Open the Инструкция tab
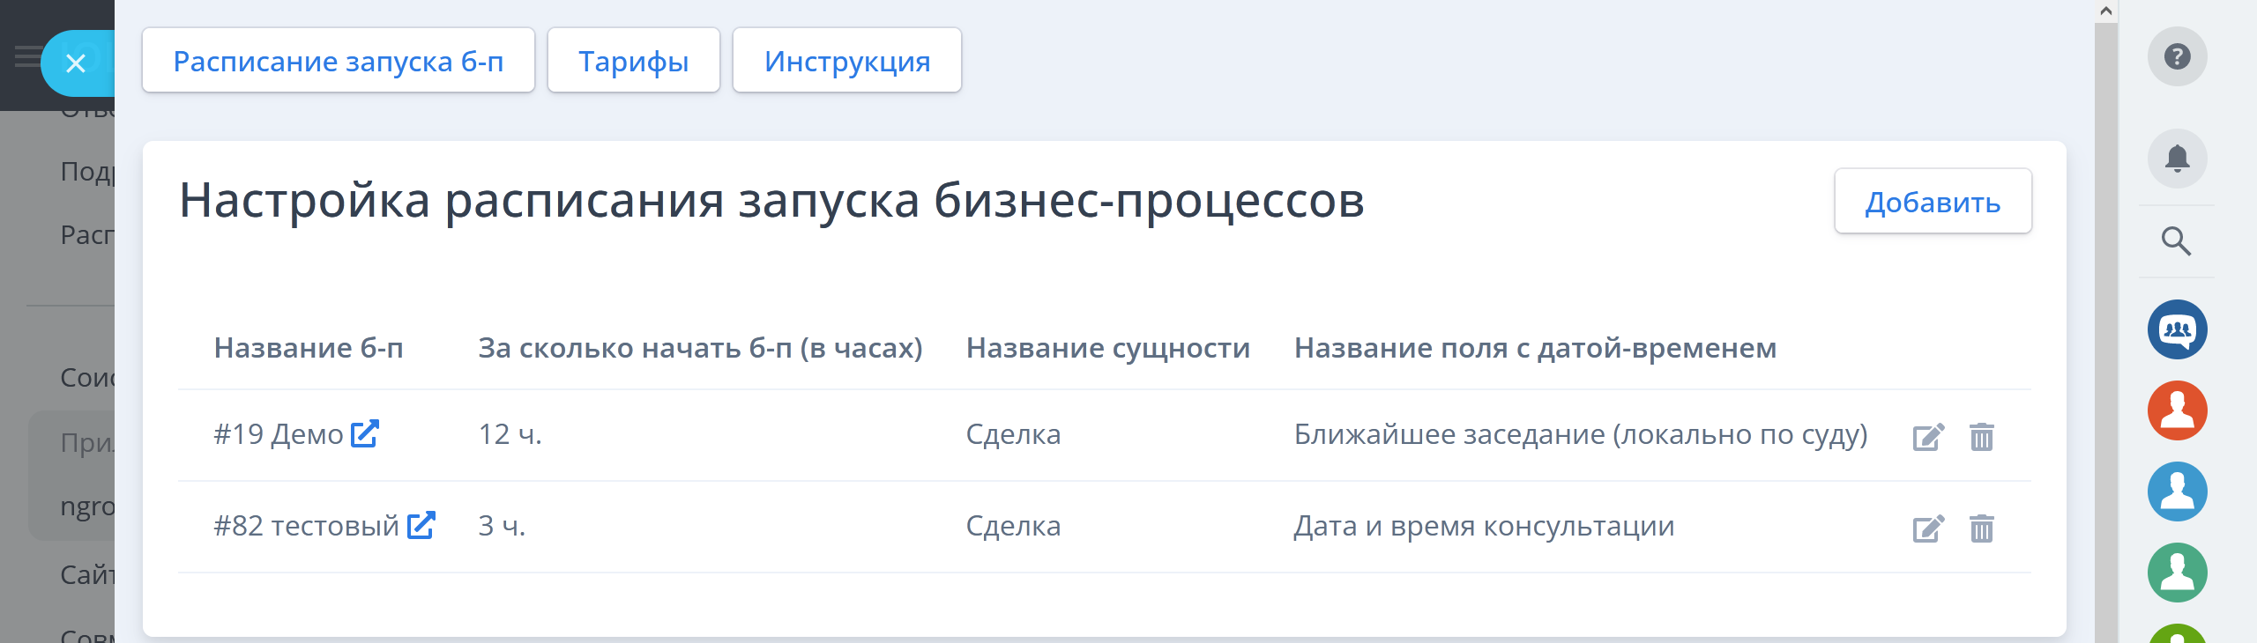The height and width of the screenshot is (643, 2257). [846, 61]
